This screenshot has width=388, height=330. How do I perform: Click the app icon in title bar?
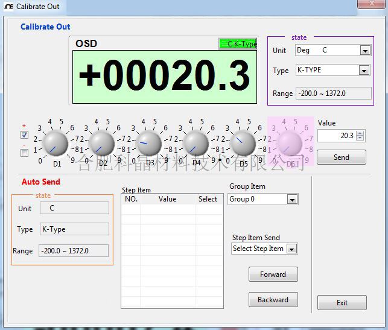click(x=8, y=7)
